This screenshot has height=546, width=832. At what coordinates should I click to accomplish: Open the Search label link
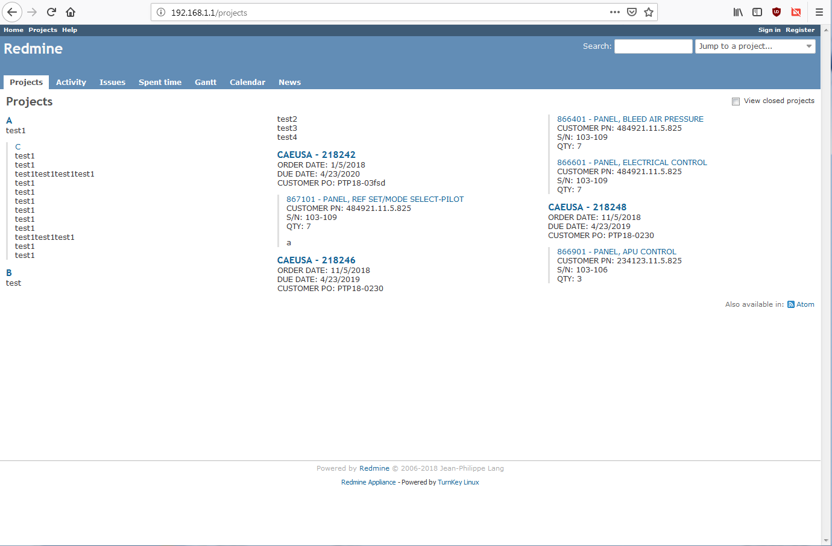597,46
